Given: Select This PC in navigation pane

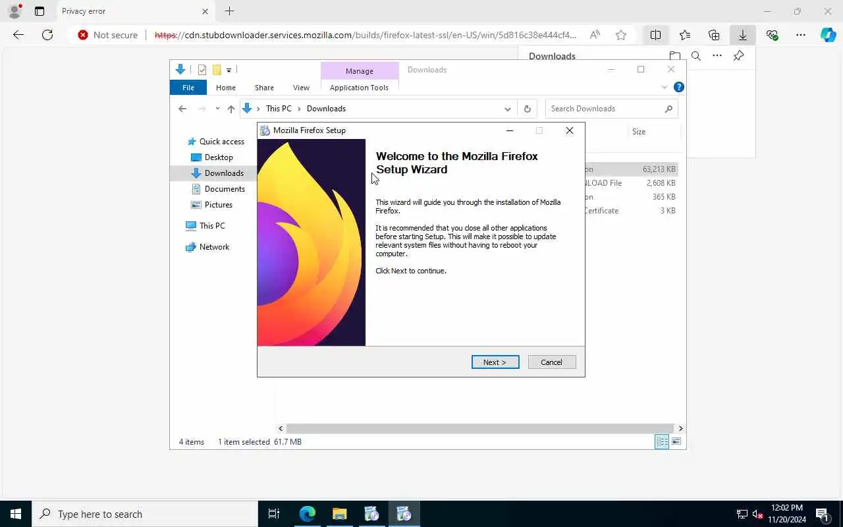Looking at the screenshot, I should click(x=212, y=226).
